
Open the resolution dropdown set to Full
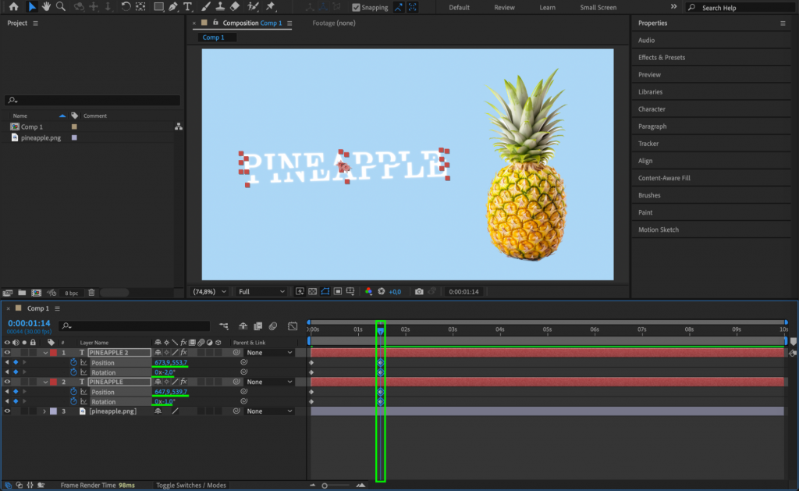tap(259, 290)
